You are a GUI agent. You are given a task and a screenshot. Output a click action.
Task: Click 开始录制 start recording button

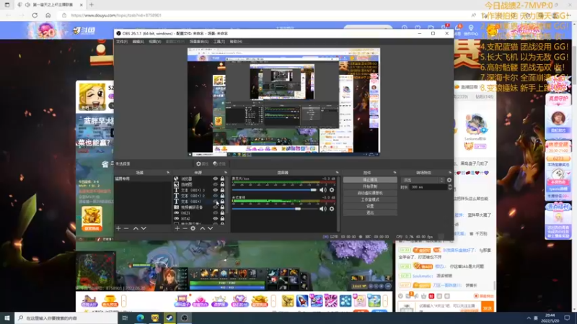coord(370,186)
